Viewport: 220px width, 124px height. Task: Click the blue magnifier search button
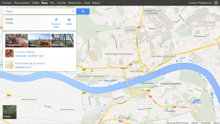tap(83, 12)
